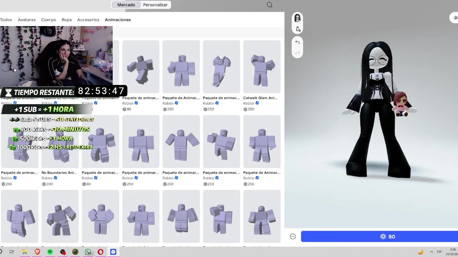Screen dimensions: 458x257
Task: Open Task View in the taskbar
Action: click(x=11, y=252)
